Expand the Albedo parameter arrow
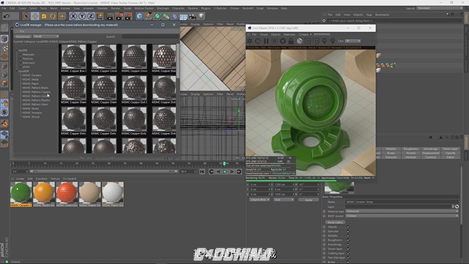 coord(324,227)
